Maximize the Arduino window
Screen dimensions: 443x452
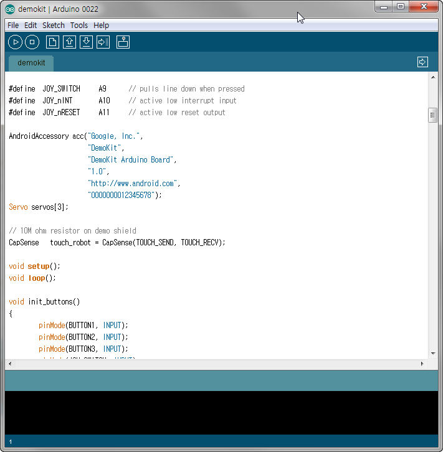400,7
